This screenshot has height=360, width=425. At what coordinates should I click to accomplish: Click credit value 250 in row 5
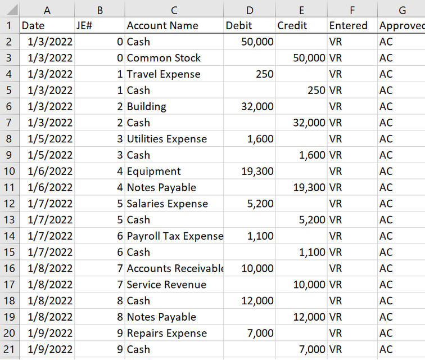click(301, 90)
